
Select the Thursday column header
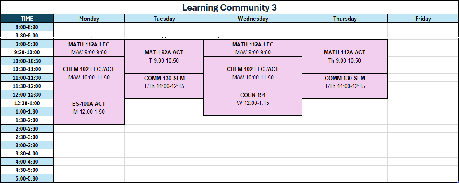345,19
